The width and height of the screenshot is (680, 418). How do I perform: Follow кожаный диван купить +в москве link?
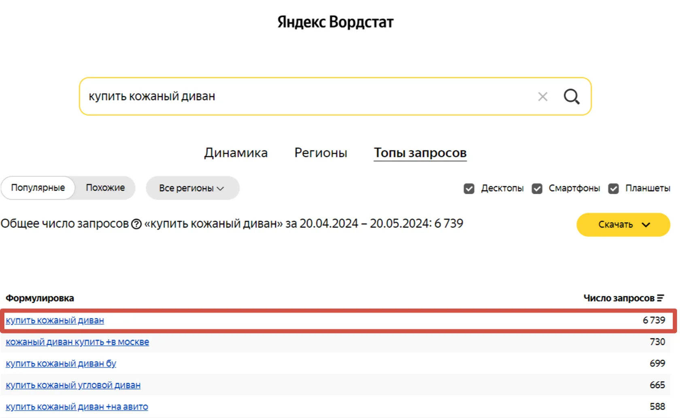pos(77,342)
